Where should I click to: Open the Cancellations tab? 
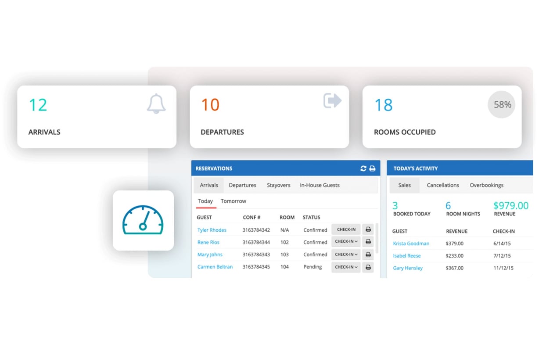(443, 185)
